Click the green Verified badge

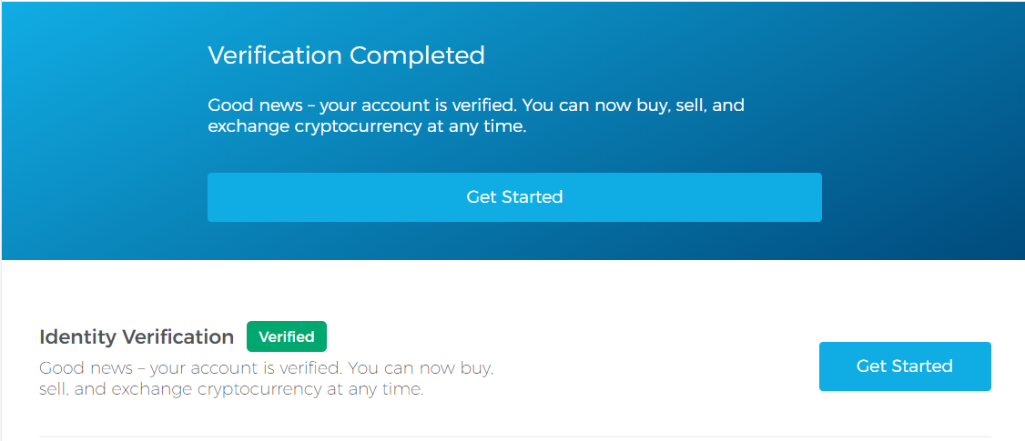pyautogui.click(x=286, y=336)
